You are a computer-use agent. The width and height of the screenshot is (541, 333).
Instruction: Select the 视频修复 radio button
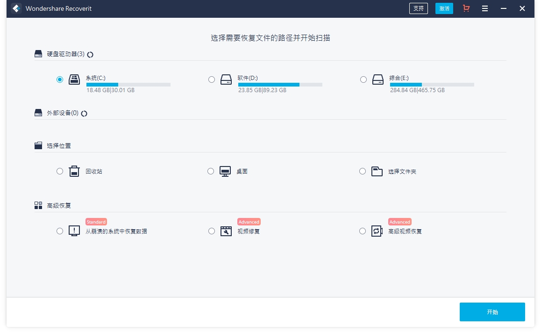point(212,231)
